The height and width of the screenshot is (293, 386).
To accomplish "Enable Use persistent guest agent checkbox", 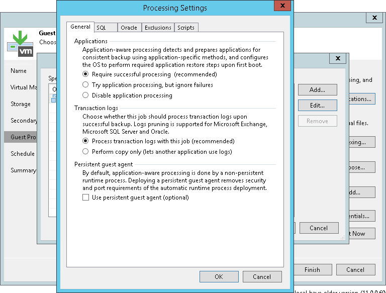I will pos(85,198).
